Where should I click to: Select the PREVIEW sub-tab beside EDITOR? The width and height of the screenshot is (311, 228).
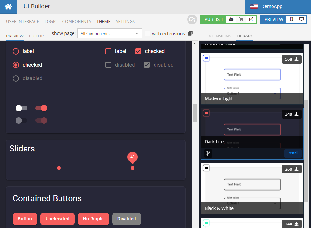[15, 36]
